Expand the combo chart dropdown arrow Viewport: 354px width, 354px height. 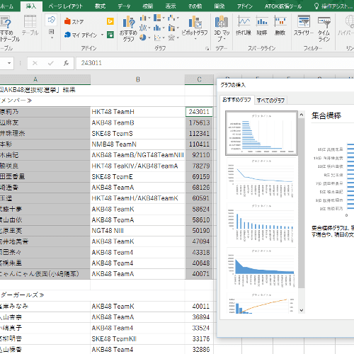point(178,28)
